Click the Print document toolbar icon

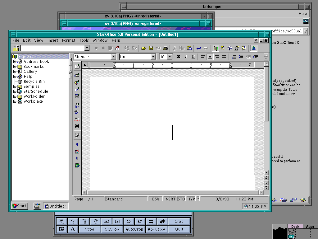[165, 48]
